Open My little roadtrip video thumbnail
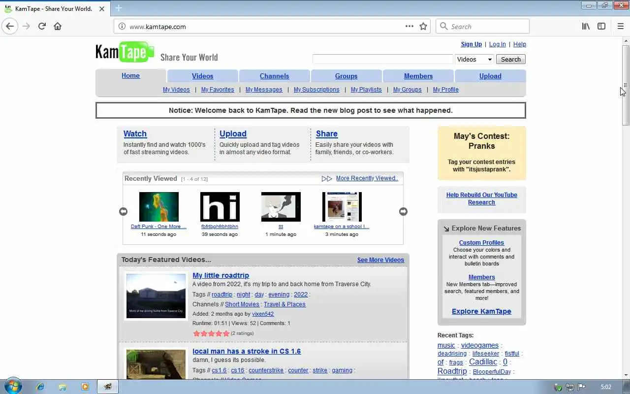The height and width of the screenshot is (394, 630). (x=156, y=295)
